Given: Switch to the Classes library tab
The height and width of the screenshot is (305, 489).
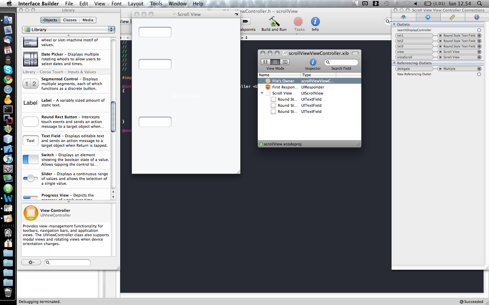Looking at the screenshot, I should [x=70, y=20].
